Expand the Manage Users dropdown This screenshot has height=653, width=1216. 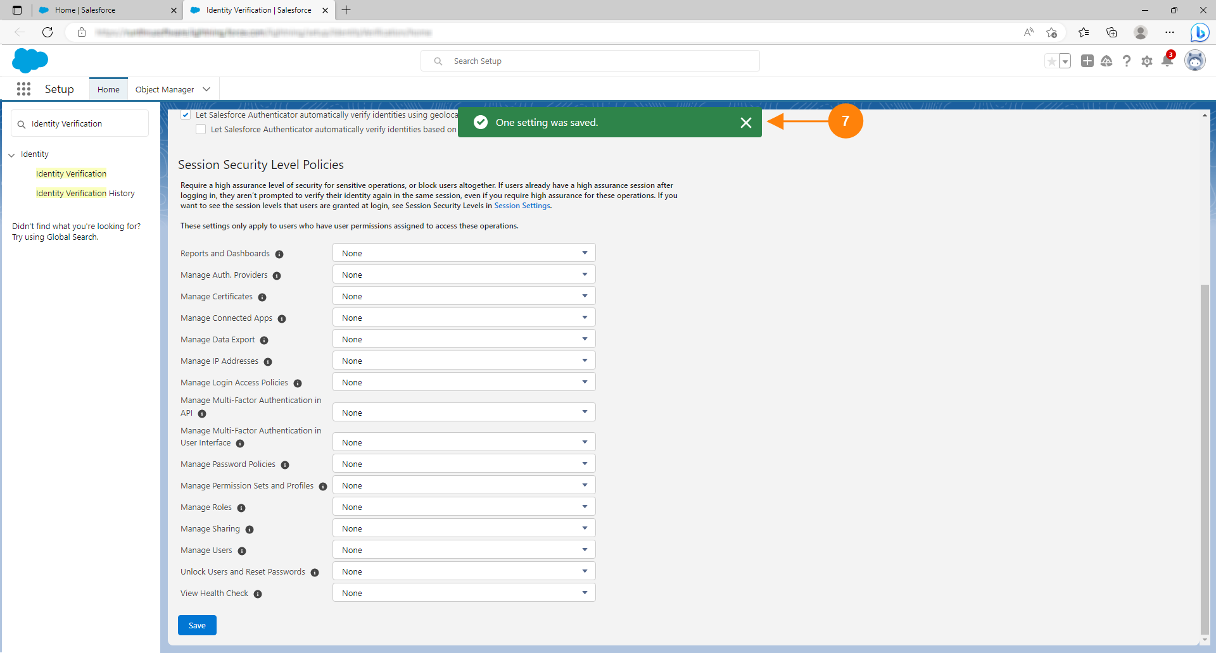[x=464, y=550]
